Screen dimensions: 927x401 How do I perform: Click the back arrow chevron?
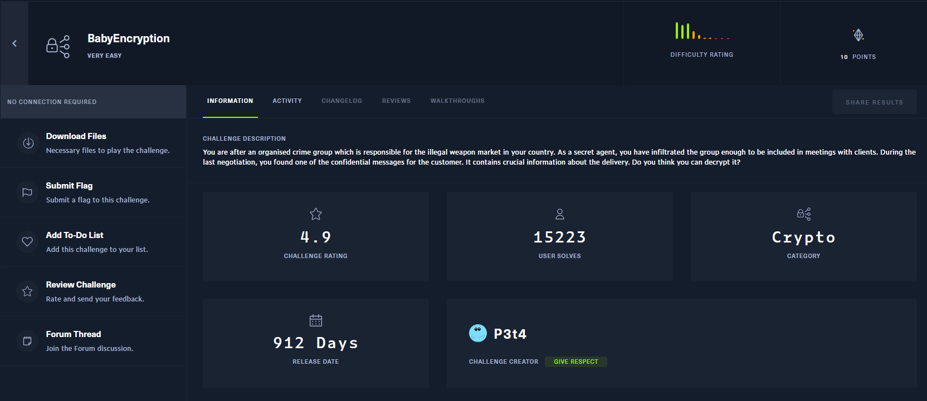14,43
